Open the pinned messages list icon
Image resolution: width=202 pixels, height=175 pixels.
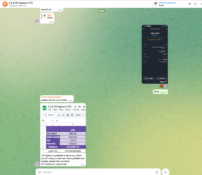click(x=189, y=4)
